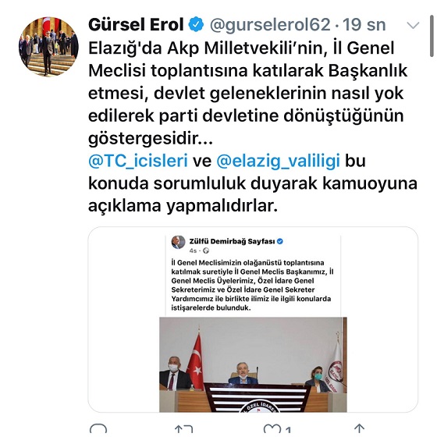
Task: Click the Gürsel Erol display name
Action: pyautogui.click(x=136, y=24)
